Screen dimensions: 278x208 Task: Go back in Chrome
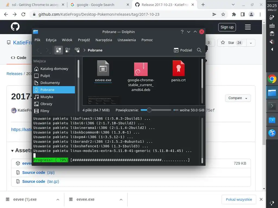coord(6,14)
